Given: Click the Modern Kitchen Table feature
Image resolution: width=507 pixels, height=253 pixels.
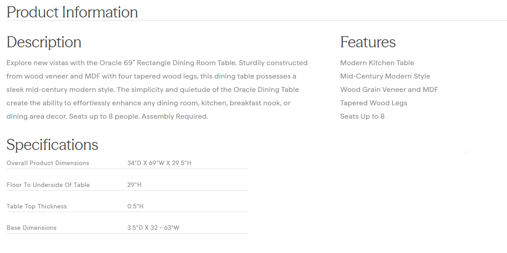Looking at the screenshot, I should click(x=377, y=63).
